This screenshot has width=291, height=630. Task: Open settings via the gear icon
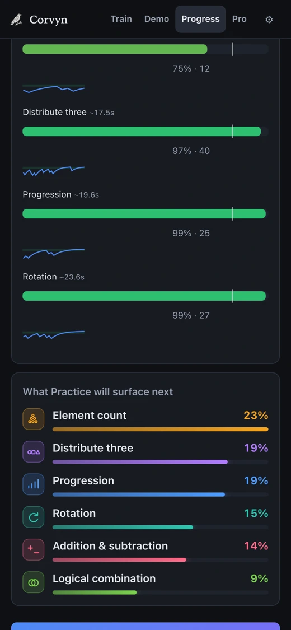point(269,19)
